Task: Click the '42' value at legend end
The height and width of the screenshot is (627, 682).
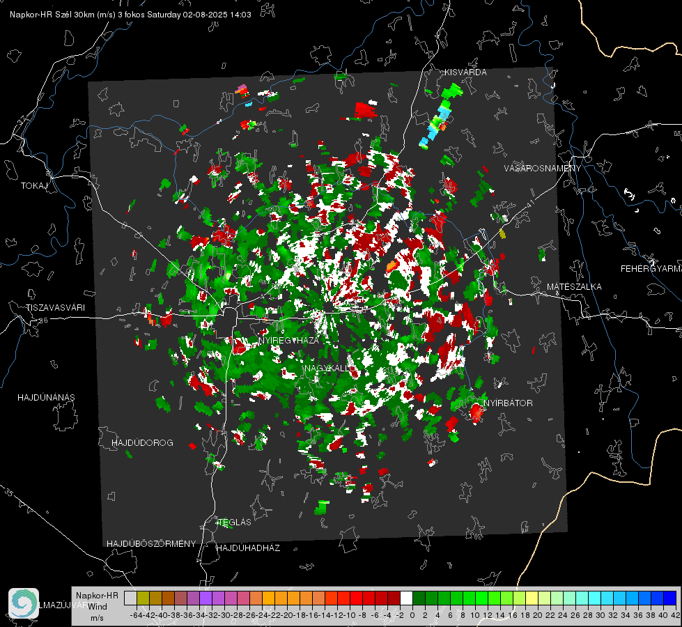Action: pyautogui.click(x=675, y=615)
